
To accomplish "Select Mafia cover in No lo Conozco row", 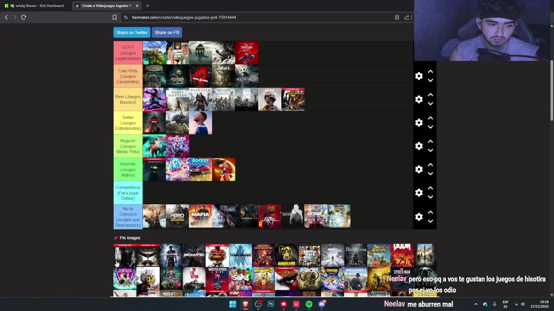I will (200, 216).
